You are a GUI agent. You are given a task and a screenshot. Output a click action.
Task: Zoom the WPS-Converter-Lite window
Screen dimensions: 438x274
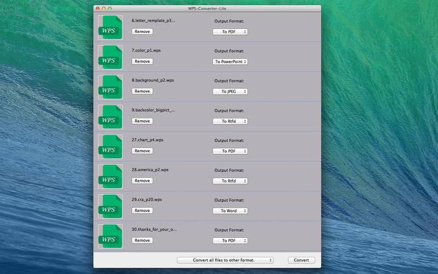110,9
